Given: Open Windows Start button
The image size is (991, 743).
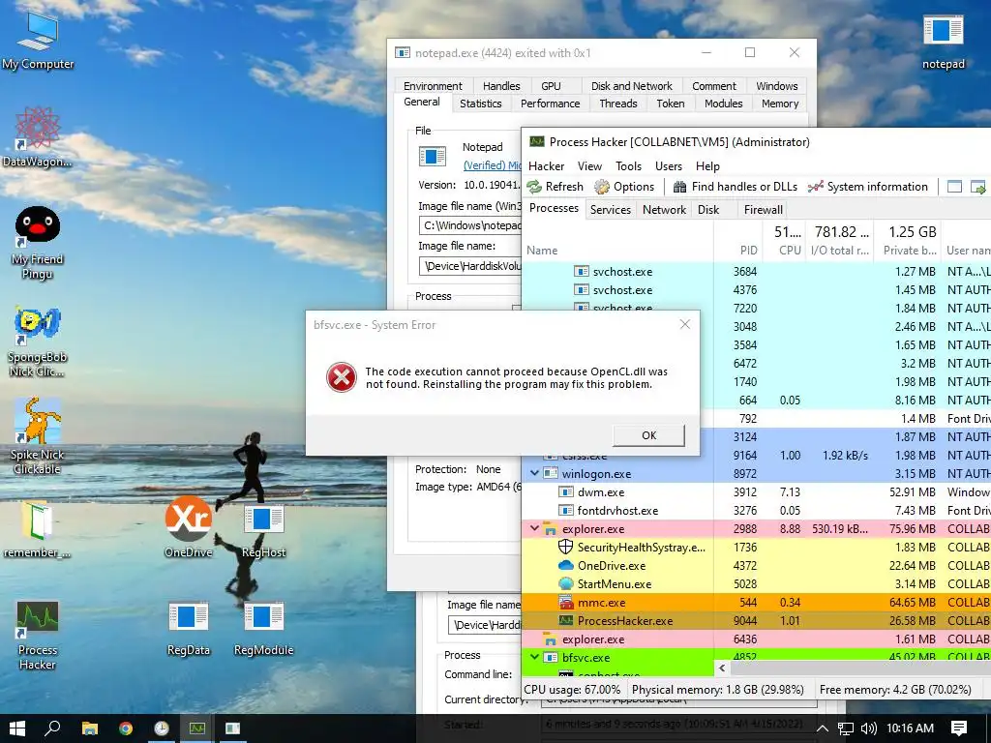Looking at the screenshot, I should pyautogui.click(x=17, y=728).
